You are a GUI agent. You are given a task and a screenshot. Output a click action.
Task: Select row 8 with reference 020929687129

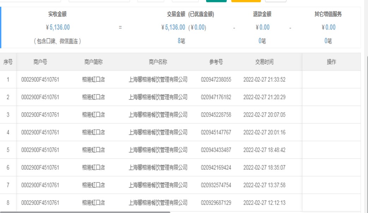(x=216, y=203)
